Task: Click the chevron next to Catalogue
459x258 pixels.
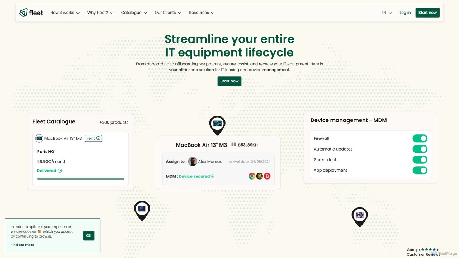Action: [145, 13]
